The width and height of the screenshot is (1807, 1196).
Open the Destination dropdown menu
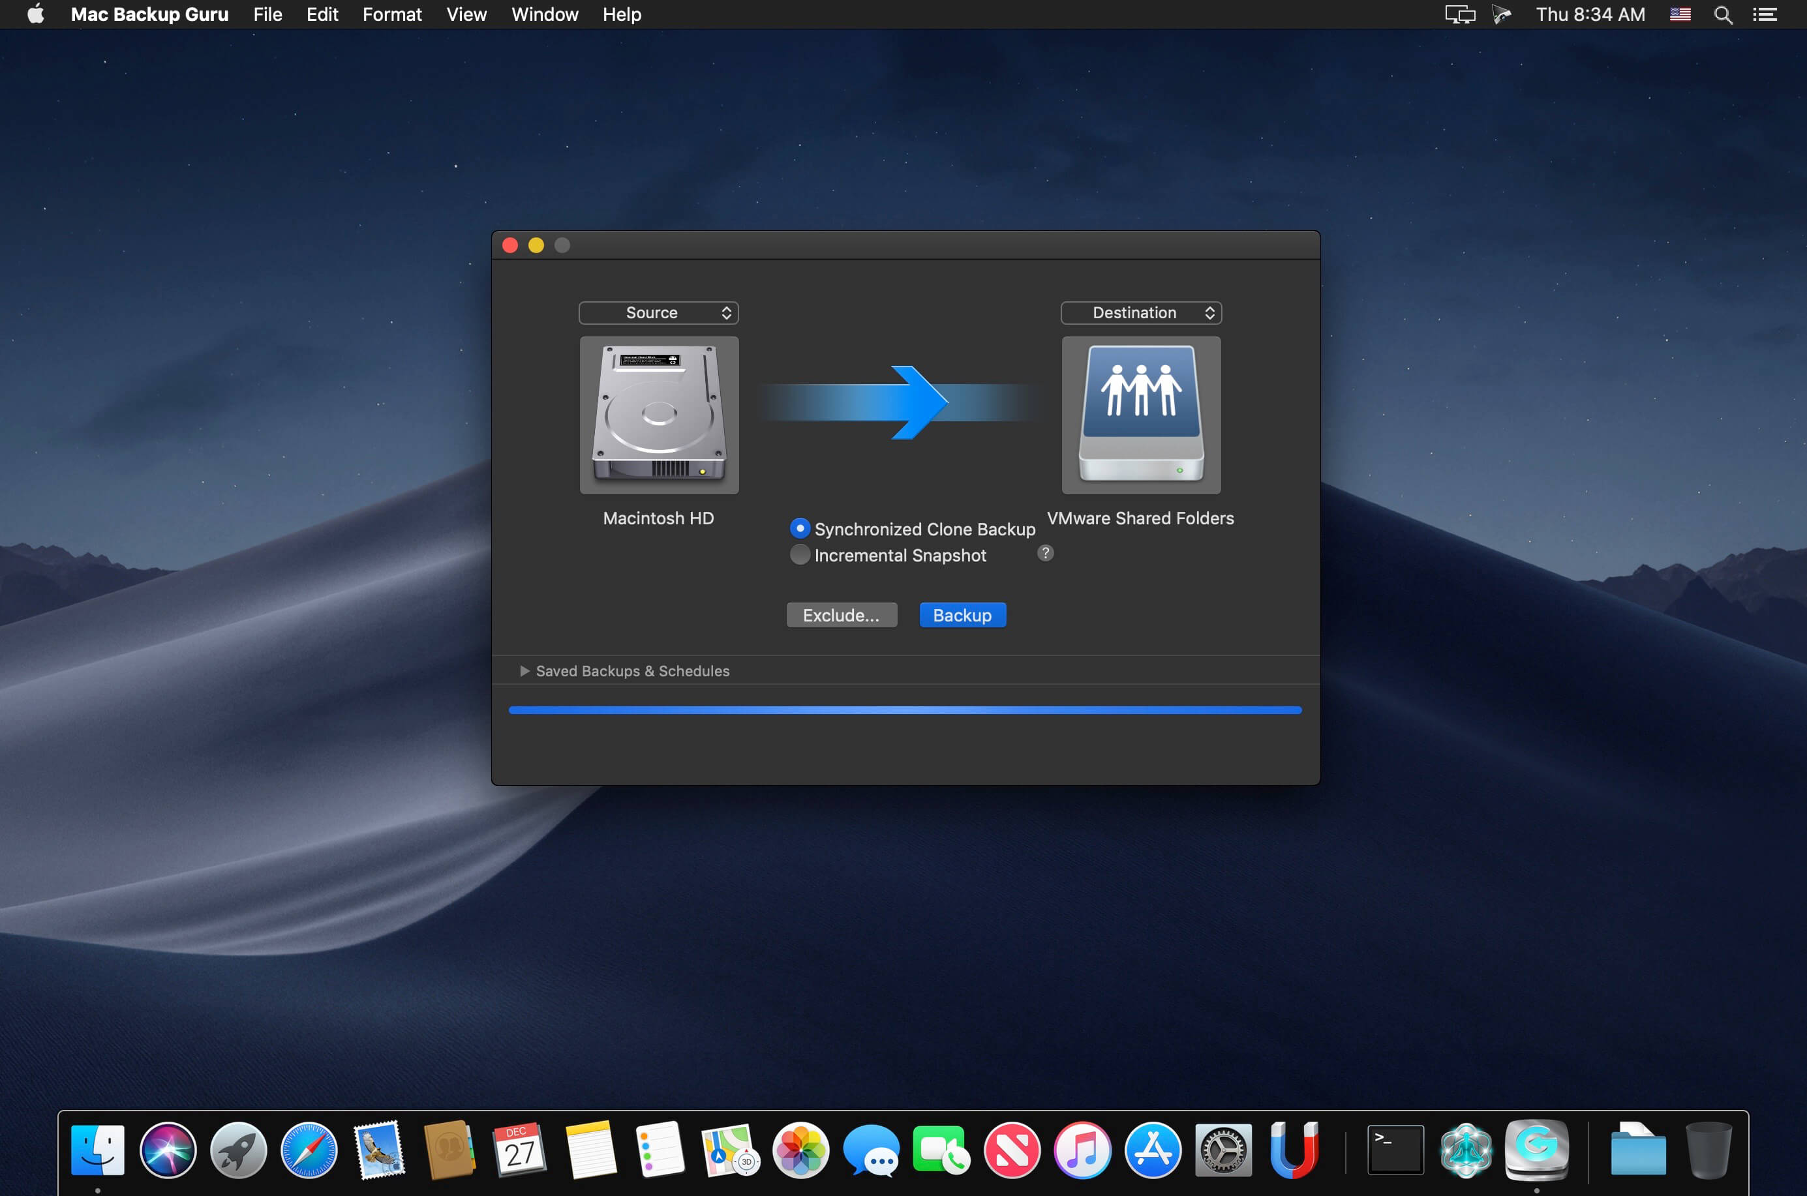point(1140,311)
